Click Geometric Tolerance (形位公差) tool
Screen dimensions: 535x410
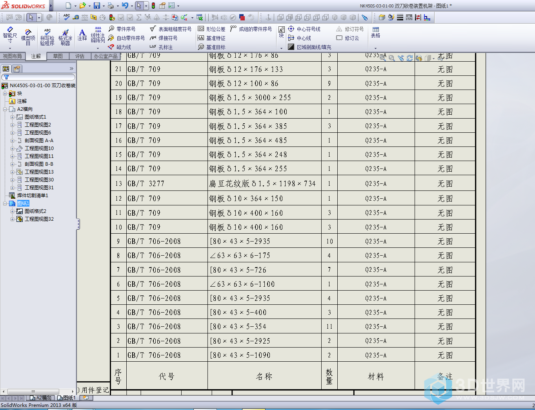(x=211, y=29)
